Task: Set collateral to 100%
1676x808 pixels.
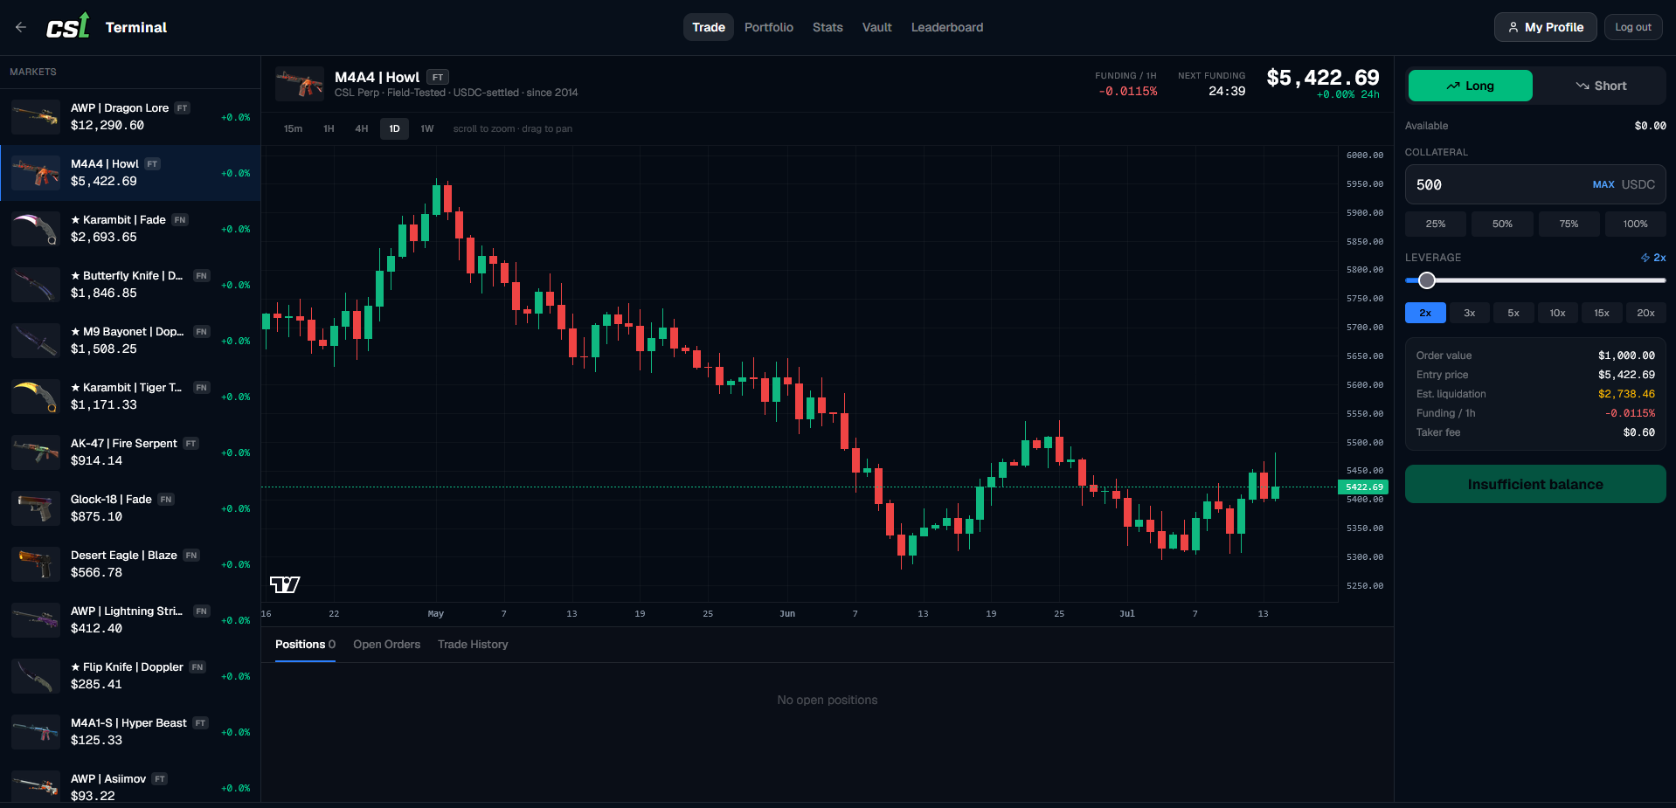Action: (x=1635, y=224)
